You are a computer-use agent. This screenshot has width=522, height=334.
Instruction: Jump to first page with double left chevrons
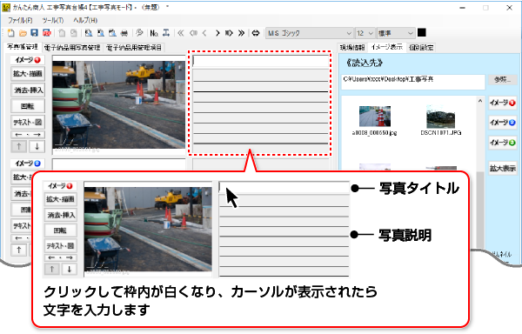(x=181, y=33)
